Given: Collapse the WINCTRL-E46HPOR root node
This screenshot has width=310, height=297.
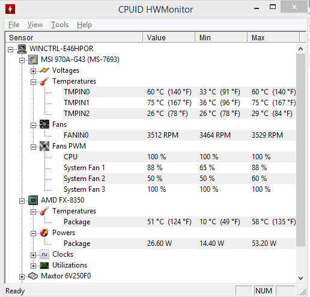Looking at the screenshot, I should tap(10, 49).
